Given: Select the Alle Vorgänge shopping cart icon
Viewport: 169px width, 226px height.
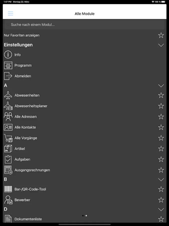Looking at the screenshot, I should pyautogui.click(x=8, y=138).
